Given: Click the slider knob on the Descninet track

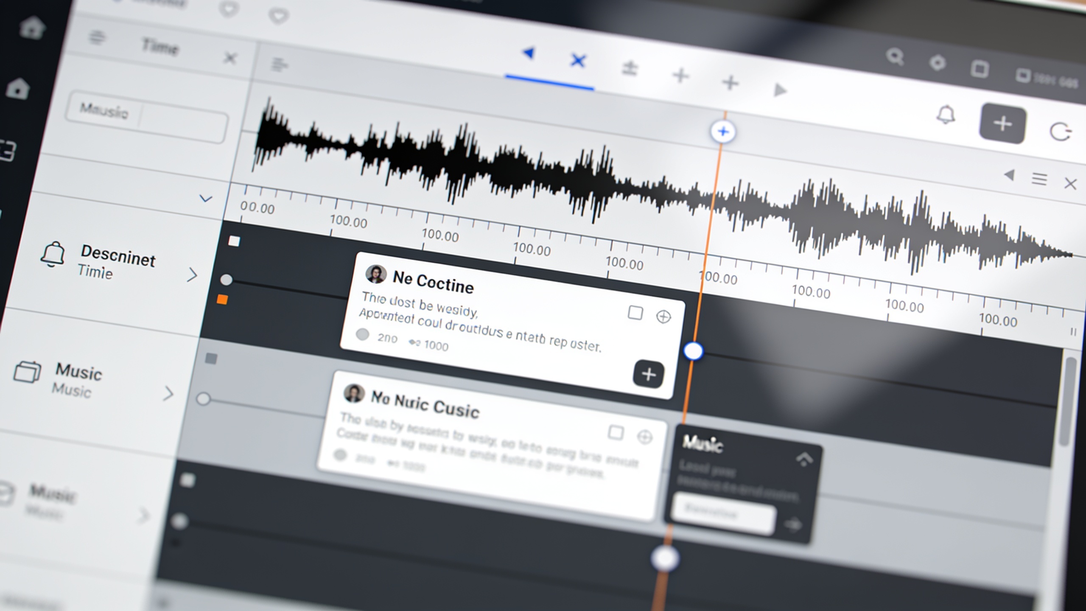Looking at the screenshot, I should click(x=227, y=280).
